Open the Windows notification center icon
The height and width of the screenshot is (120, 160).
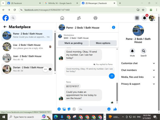pyautogui.click(x=155, y=117)
